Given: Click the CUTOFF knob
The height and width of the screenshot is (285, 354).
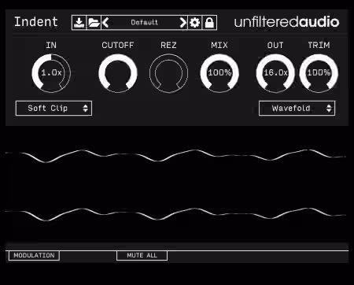Looking at the screenshot, I should pos(118,73).
